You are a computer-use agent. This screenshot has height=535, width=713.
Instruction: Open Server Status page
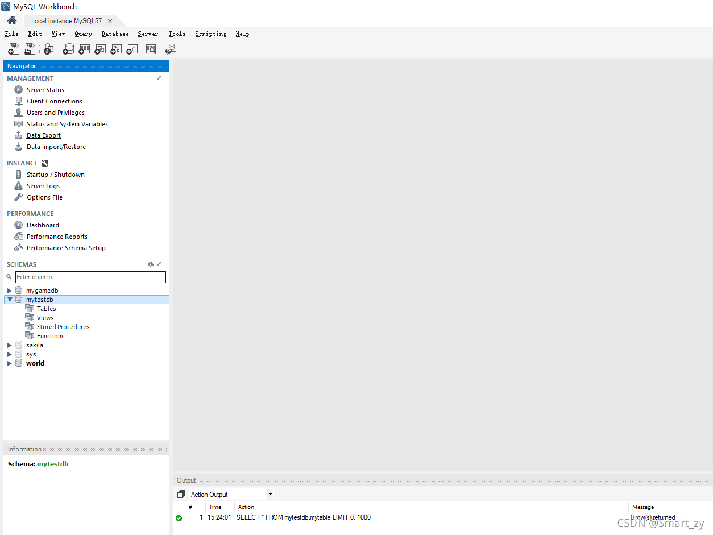[45, 90]
